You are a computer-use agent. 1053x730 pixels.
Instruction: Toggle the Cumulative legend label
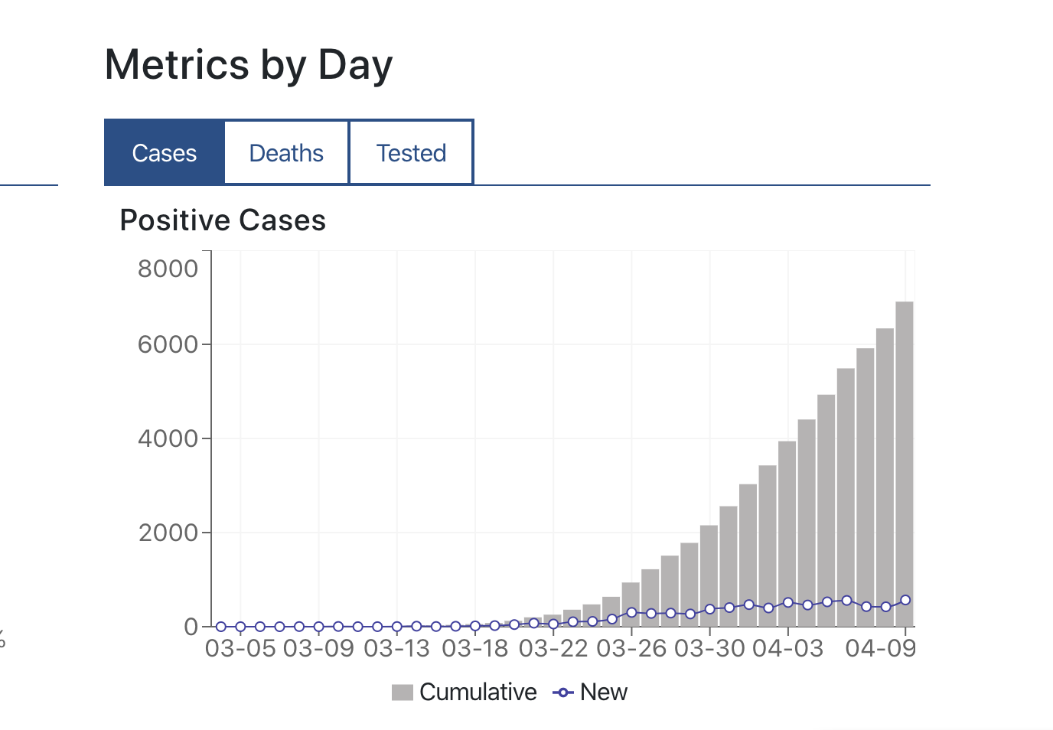(478, 693)
